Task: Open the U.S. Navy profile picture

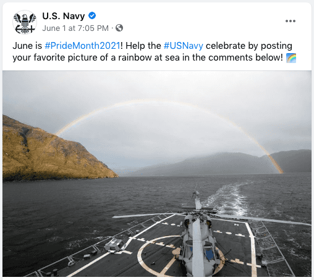Action: pyautogui.click(x=25, y=22)
